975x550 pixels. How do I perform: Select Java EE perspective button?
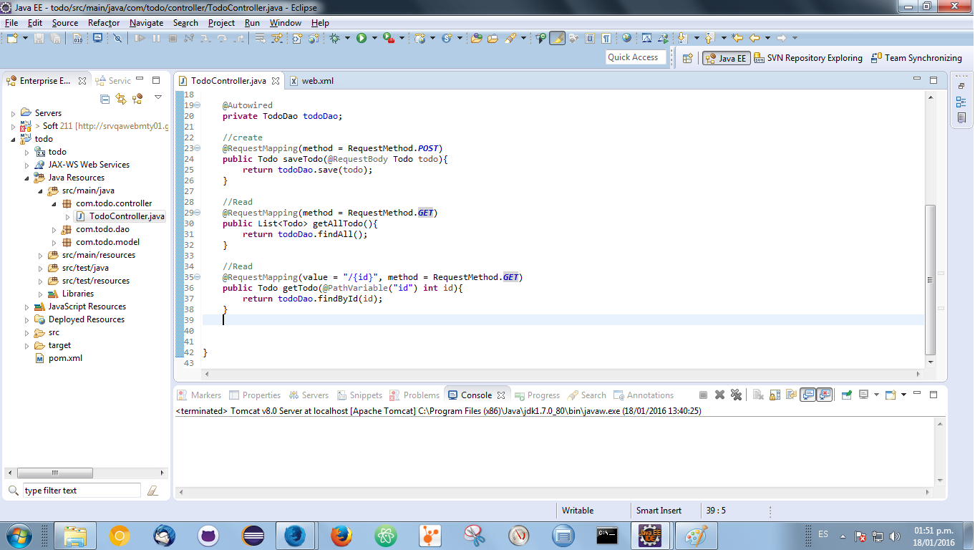tap(726, 58)
